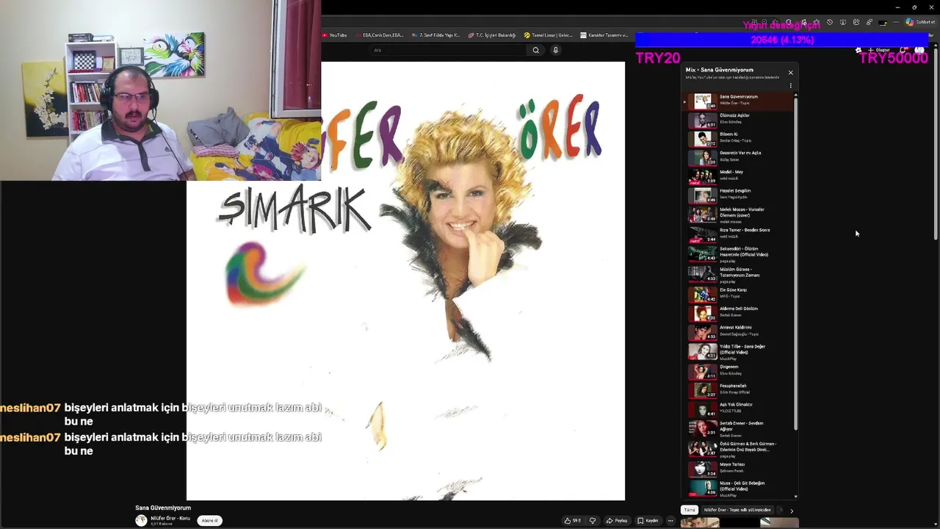The height and width of the screenshot is (529, 940).
Task: Click the Kaydet save button
Action: [648, 520]
